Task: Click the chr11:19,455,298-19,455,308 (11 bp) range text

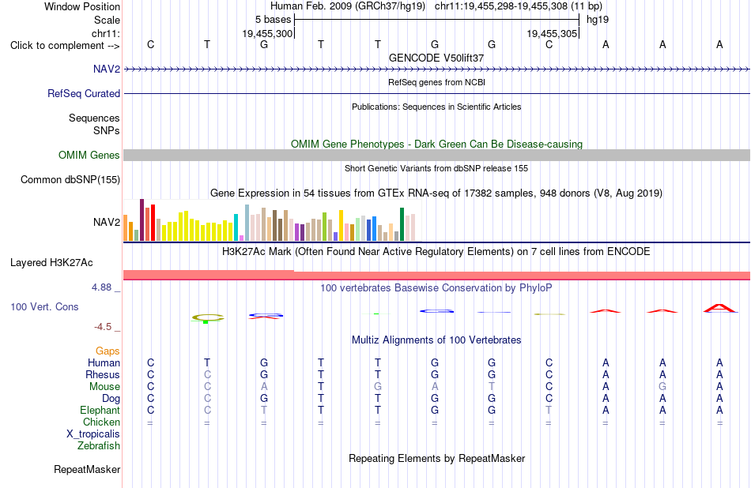Action: 519,6
